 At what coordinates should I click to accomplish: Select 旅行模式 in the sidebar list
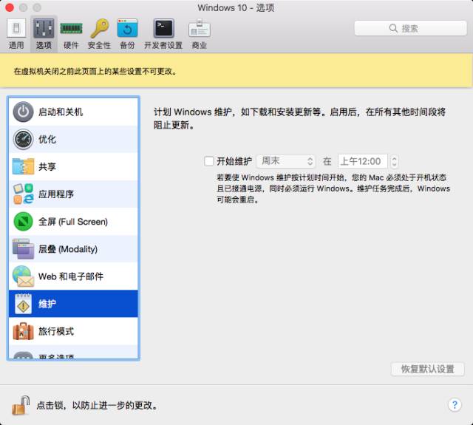click(x=73, y=331)
